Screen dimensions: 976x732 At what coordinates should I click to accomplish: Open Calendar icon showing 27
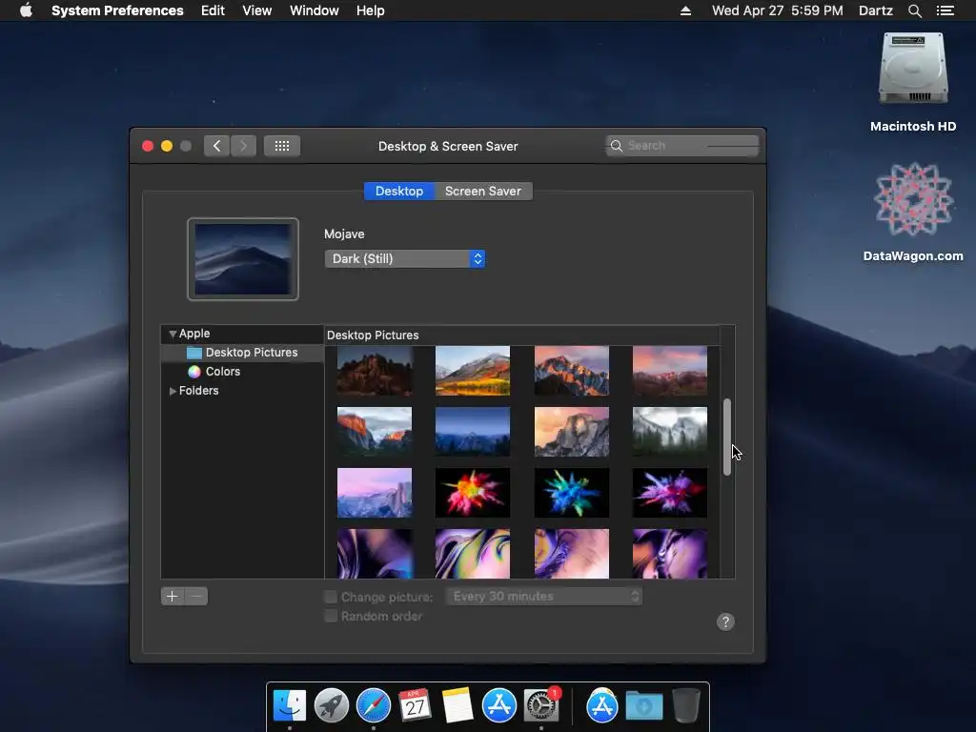(x=416, y=706)
